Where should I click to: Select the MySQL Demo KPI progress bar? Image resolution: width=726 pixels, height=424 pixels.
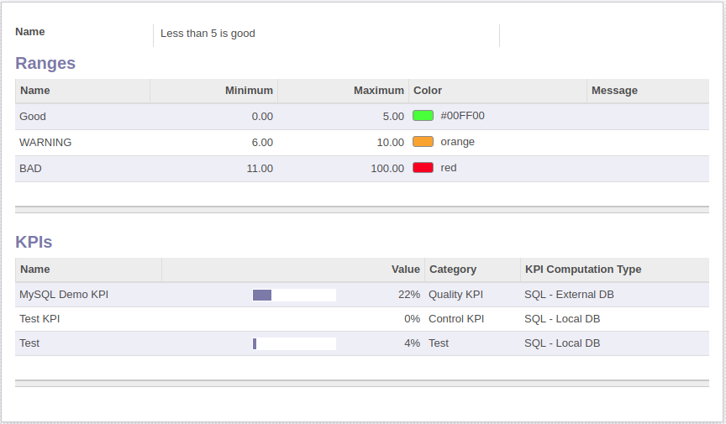point(294,295)
